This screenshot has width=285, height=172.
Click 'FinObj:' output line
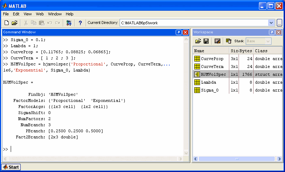click(x=53, y=94)
